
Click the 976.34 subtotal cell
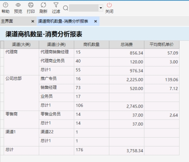(127, 71)
